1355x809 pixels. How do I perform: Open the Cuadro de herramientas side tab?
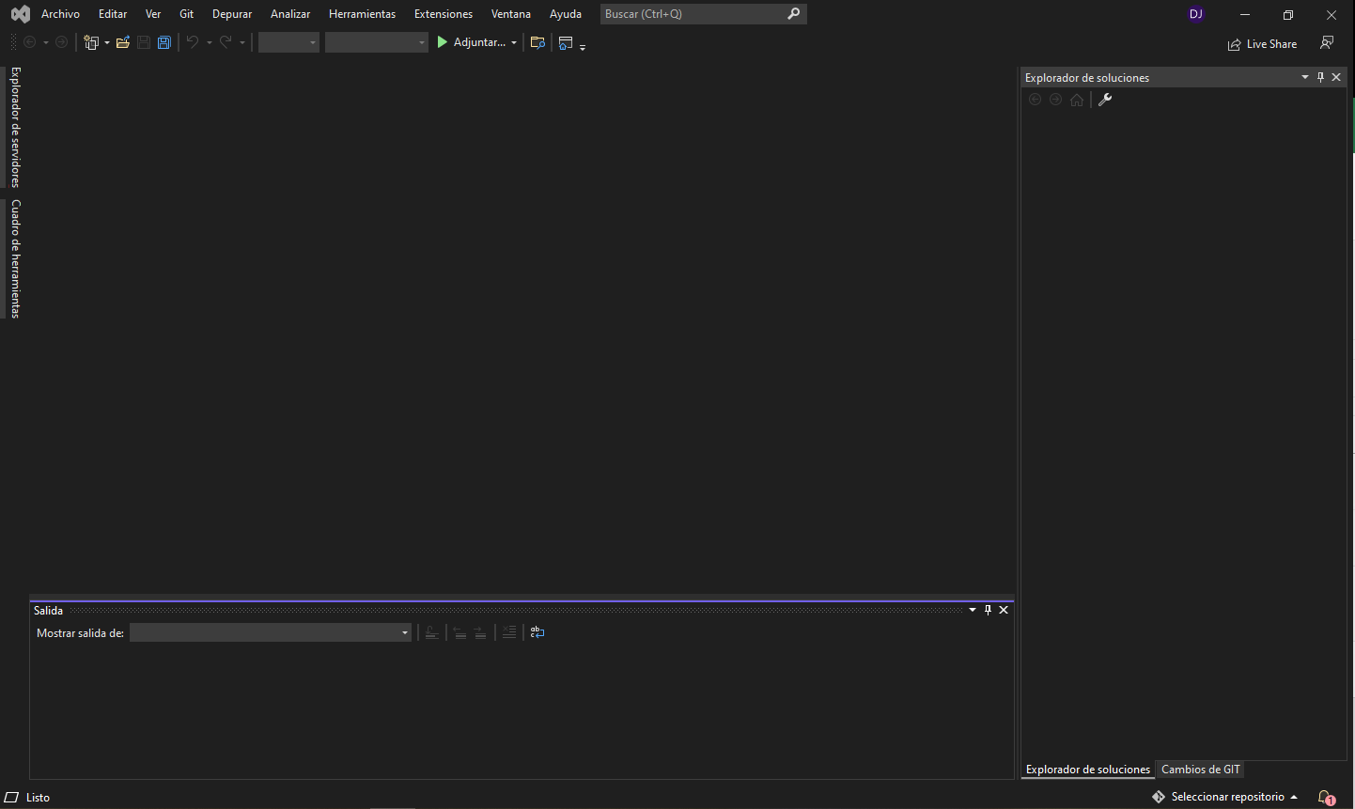(15, 258)
